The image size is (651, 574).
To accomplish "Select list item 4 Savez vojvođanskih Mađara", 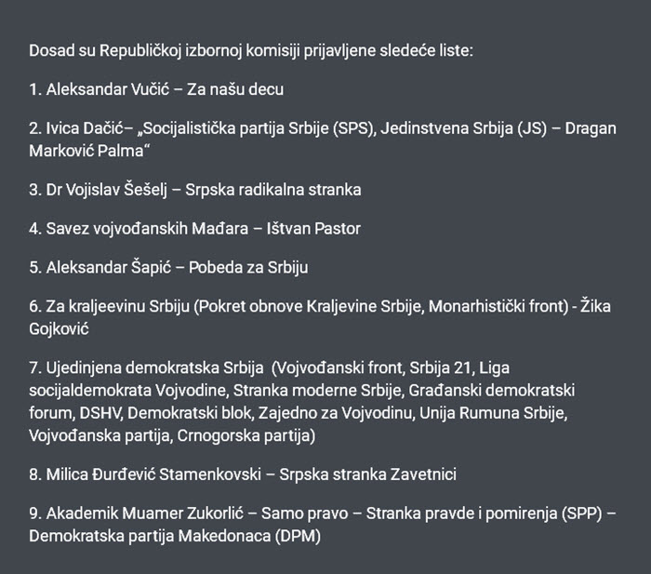I will coord(194,229).
